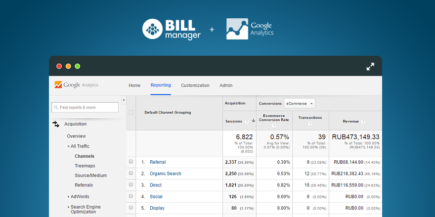Check the Direct row checkbox
Viewport: 435px width, 217px height.
click(131, 184)
